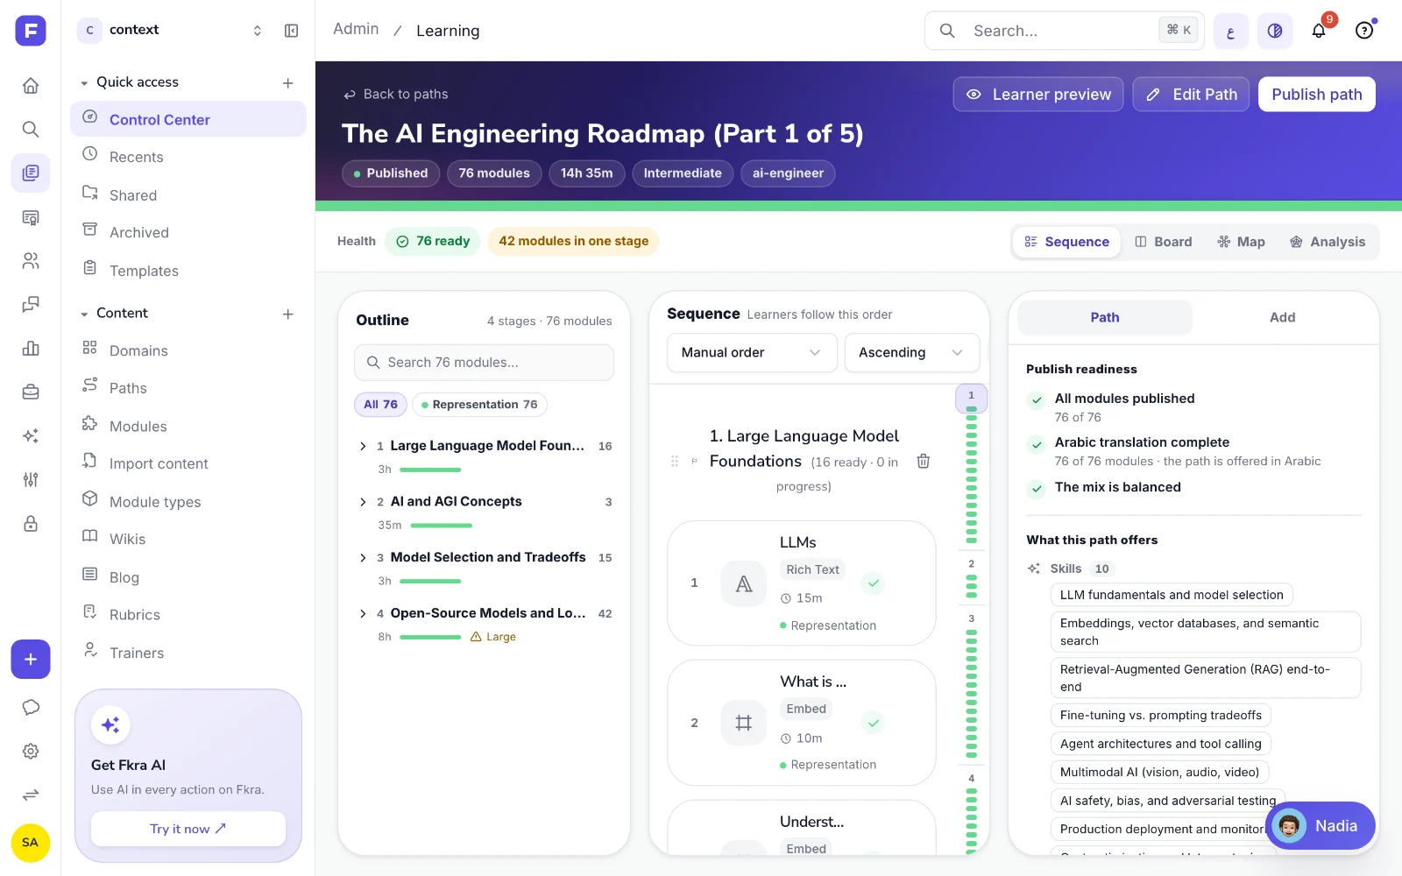The width and height of the screenshot is (1402, 876).
Task: Click the Admin breadcrumb
Action: pyautogui.click(x=356, y=29)
